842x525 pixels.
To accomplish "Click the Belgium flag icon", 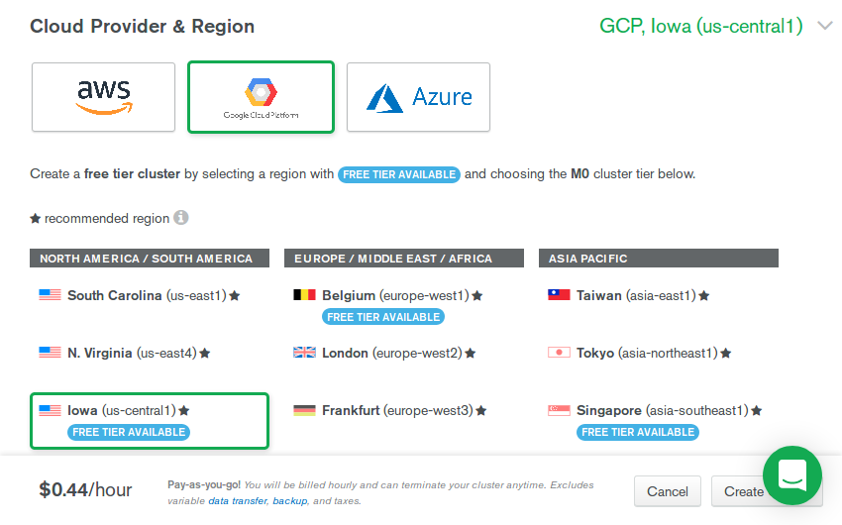I will tap(304, 295).
